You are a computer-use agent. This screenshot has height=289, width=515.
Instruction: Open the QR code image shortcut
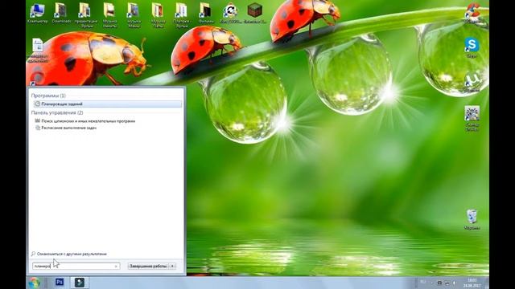472,118
